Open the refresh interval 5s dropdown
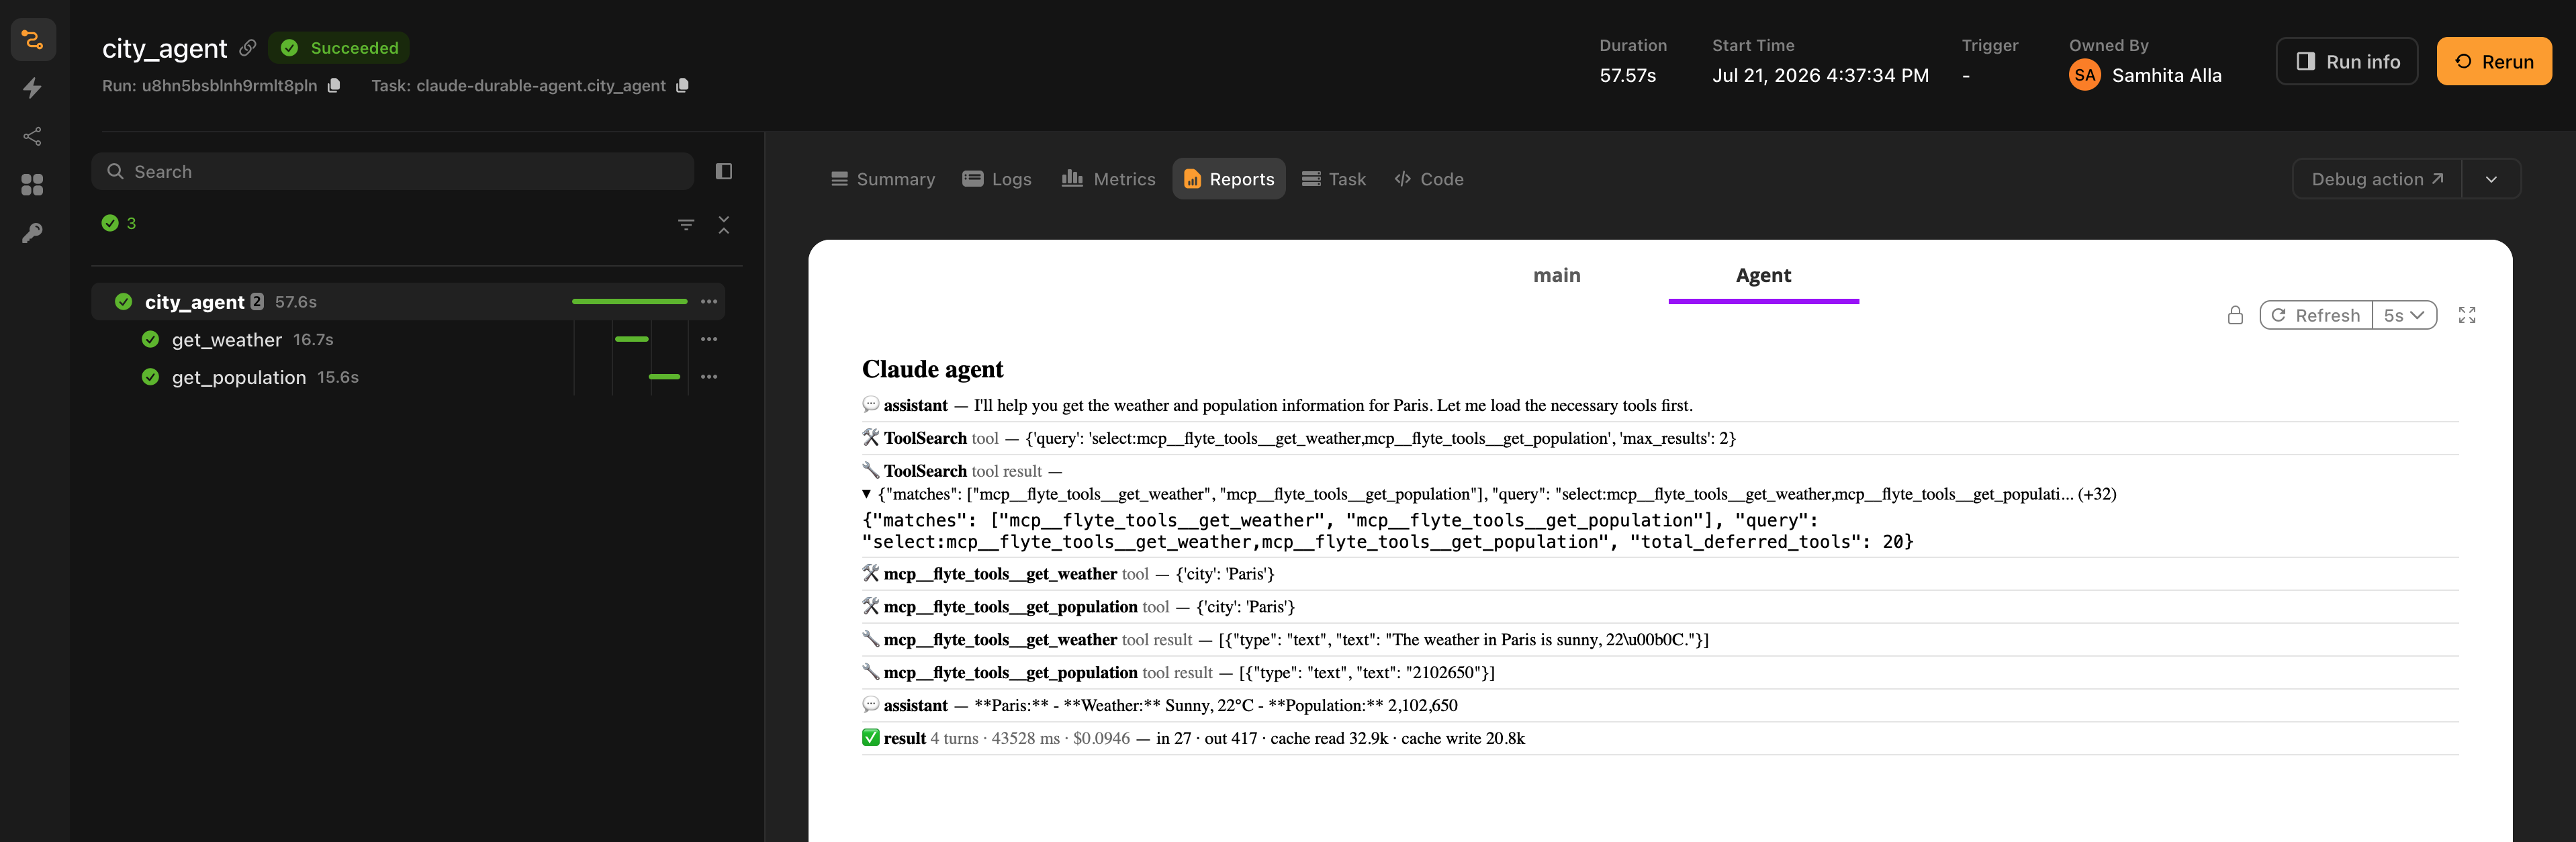Image resolution: width=2576 pixels, height=842 pixels. click(2404, 315)
